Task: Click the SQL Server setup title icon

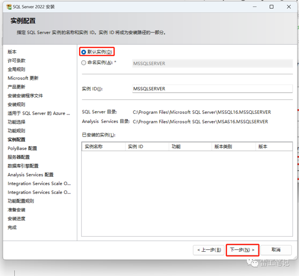Action: click(9, 7)
